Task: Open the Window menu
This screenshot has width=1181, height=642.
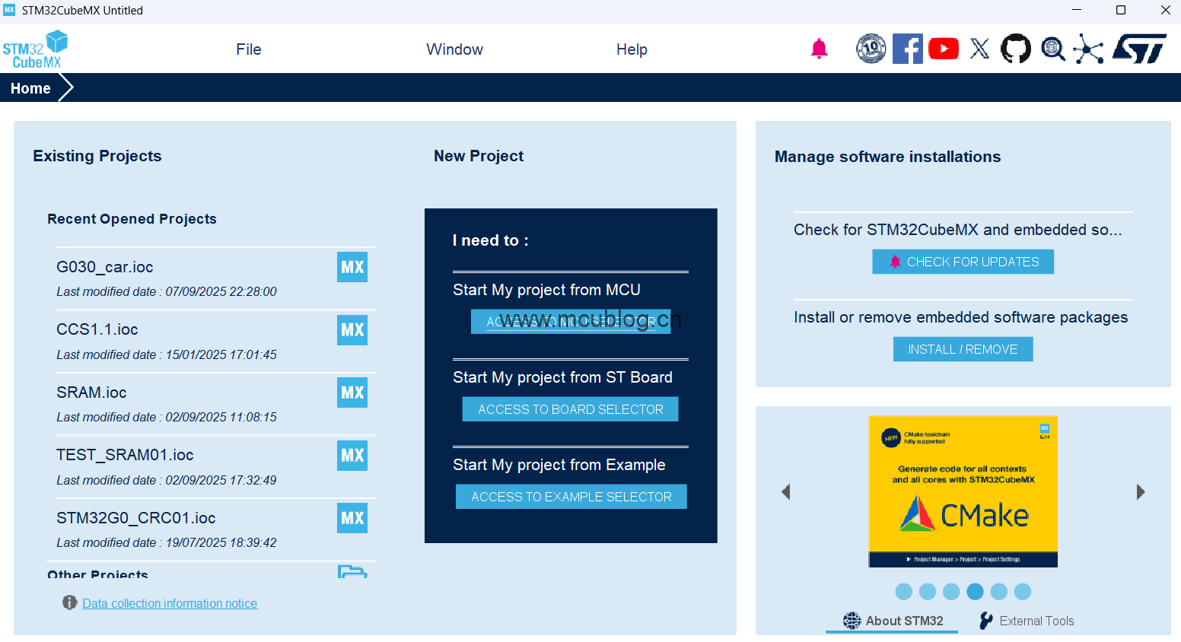Action: (454, 49)
